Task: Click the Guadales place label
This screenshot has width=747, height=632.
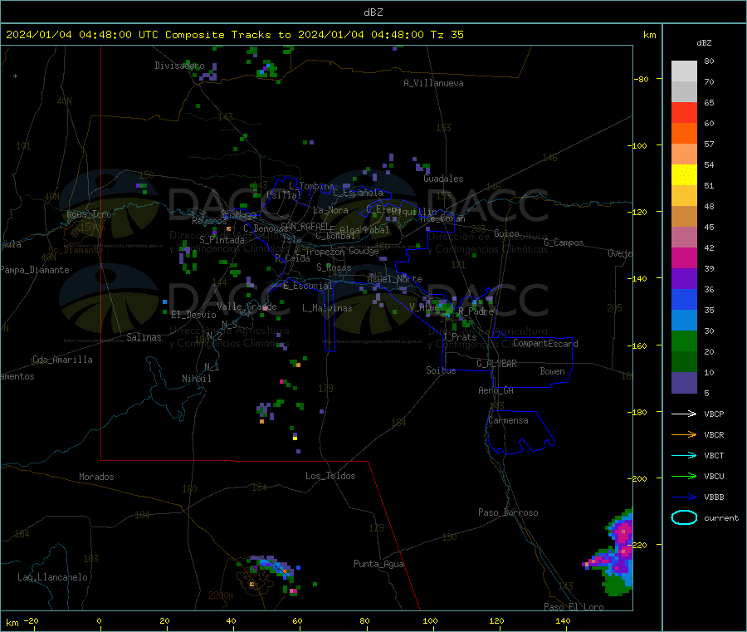Action: 443,179
